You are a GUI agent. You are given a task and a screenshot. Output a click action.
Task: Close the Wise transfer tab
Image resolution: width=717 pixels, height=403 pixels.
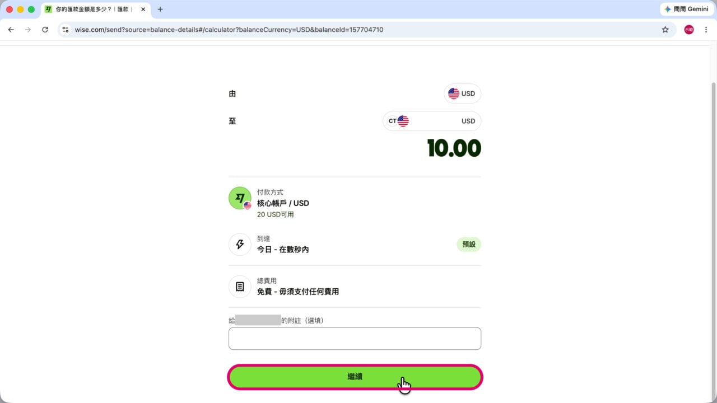pos(143,9)
